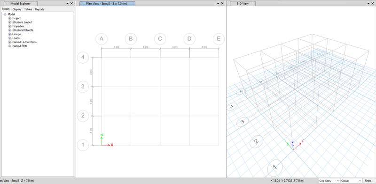The image size is (376, 184).
Task: Click grid bubble 4 in plan view
Action: [83, 57]
